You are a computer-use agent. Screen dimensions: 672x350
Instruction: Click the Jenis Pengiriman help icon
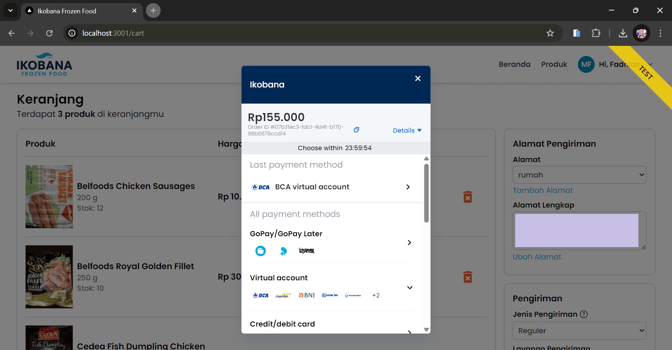click(584, 314)
